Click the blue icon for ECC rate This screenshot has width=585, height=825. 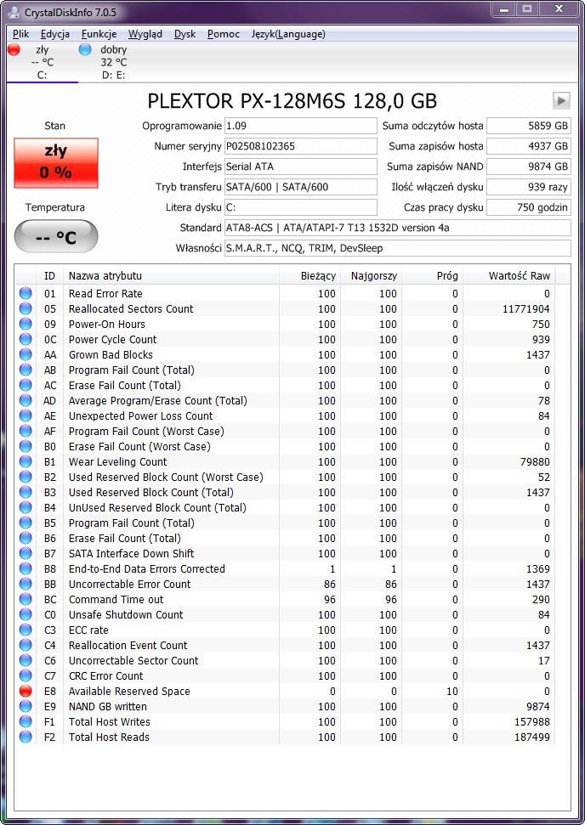[26, 630]
